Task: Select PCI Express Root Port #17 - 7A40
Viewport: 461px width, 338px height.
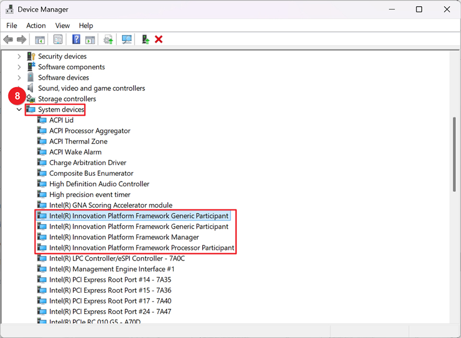Action: tap(110, 301)
